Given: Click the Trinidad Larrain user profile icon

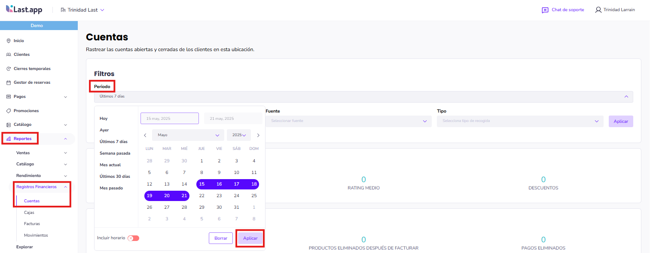Looking at the screenshot, I should 598,10.
